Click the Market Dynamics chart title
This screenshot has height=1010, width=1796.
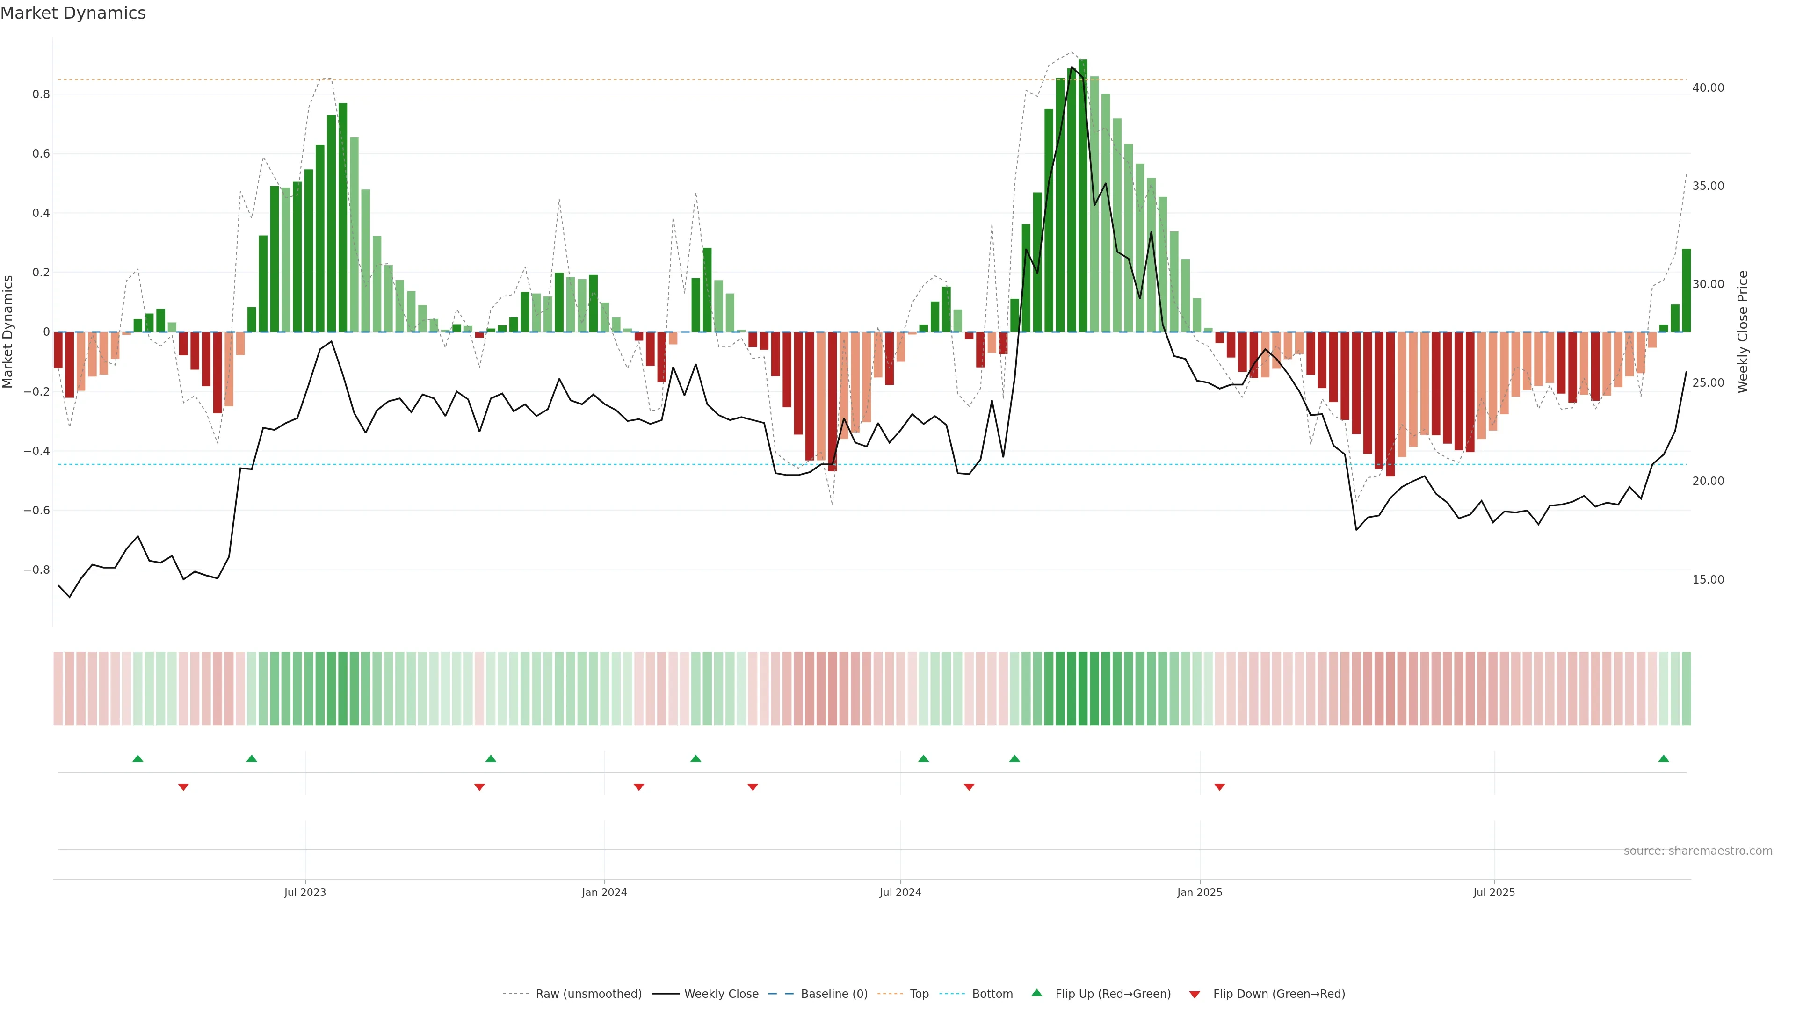[x=73, y=13]
